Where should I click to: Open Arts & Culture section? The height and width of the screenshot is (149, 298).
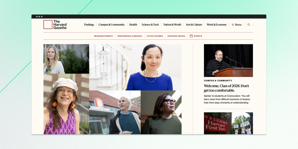pos(194,24)
